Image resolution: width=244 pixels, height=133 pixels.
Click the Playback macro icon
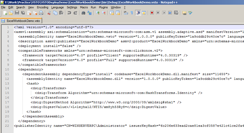164,13
